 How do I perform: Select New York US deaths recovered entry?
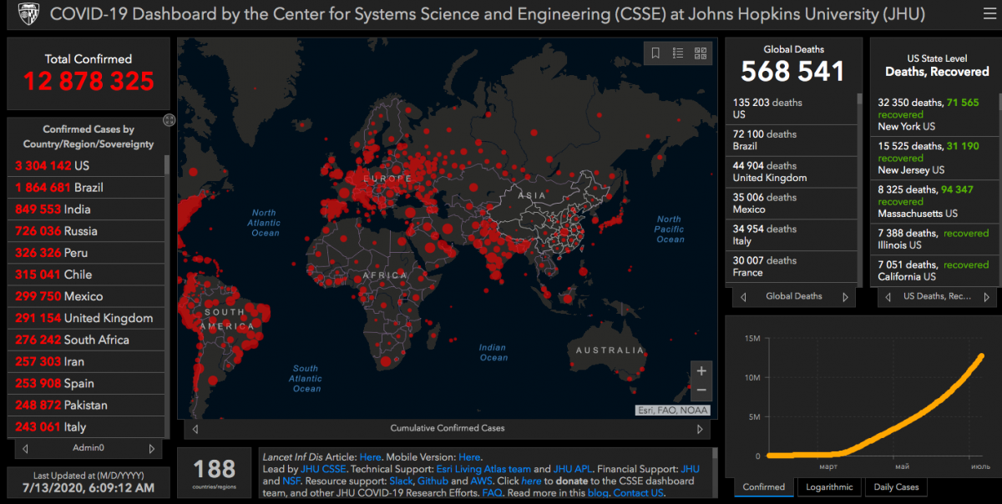[934, 114]
